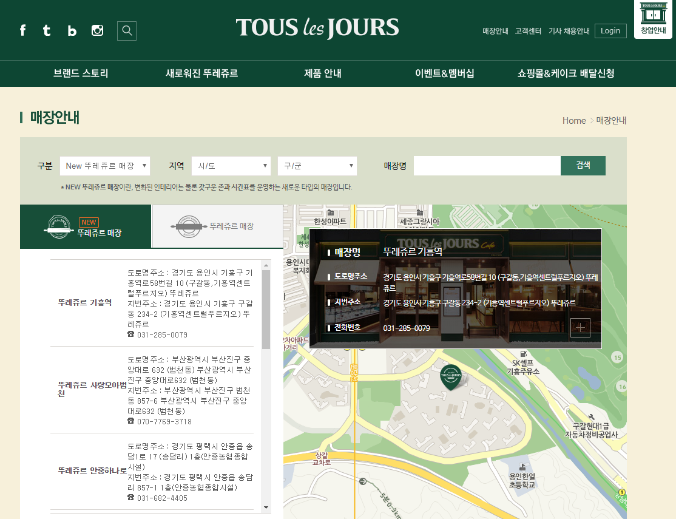This screenshot has width=676, height=519.
Task: Click phone icon for 031-682-4405
Action: point(130,497)
